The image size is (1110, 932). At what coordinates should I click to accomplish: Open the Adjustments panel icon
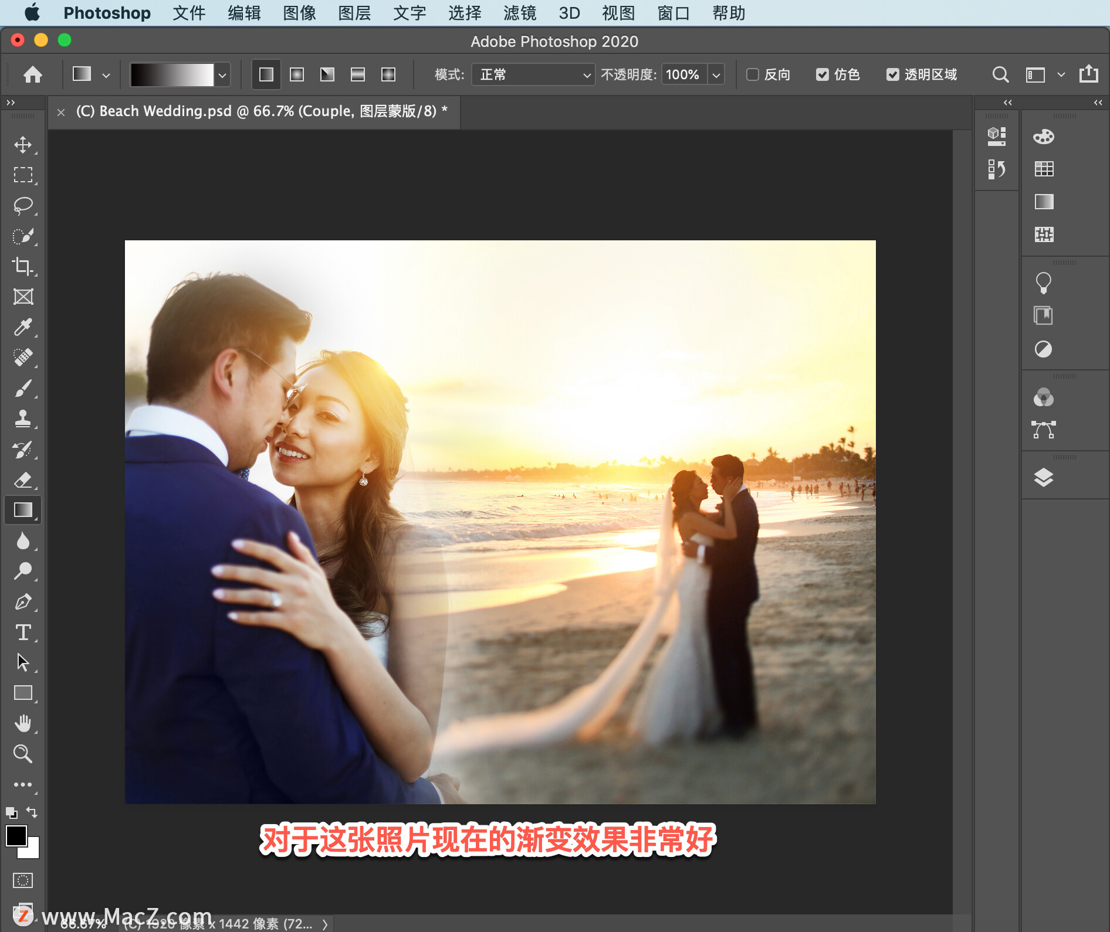[x=1044, y=349]
